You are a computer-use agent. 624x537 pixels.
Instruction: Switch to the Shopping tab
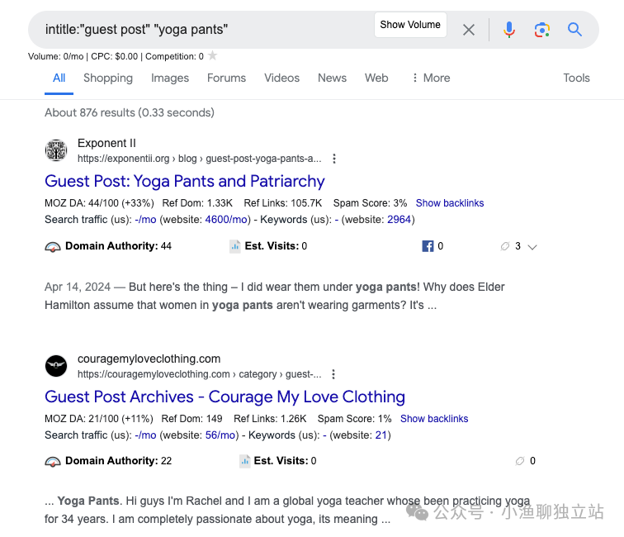[108, 78]
